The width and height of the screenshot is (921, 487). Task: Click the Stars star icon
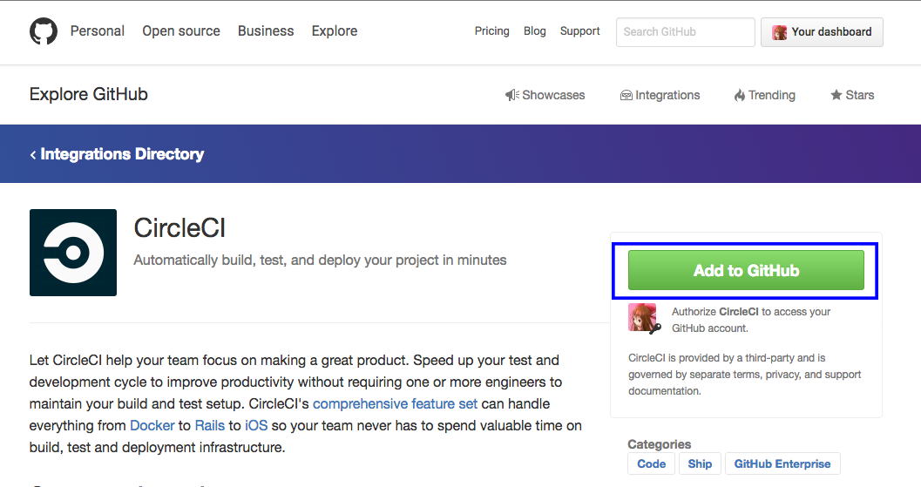[836, 95]
